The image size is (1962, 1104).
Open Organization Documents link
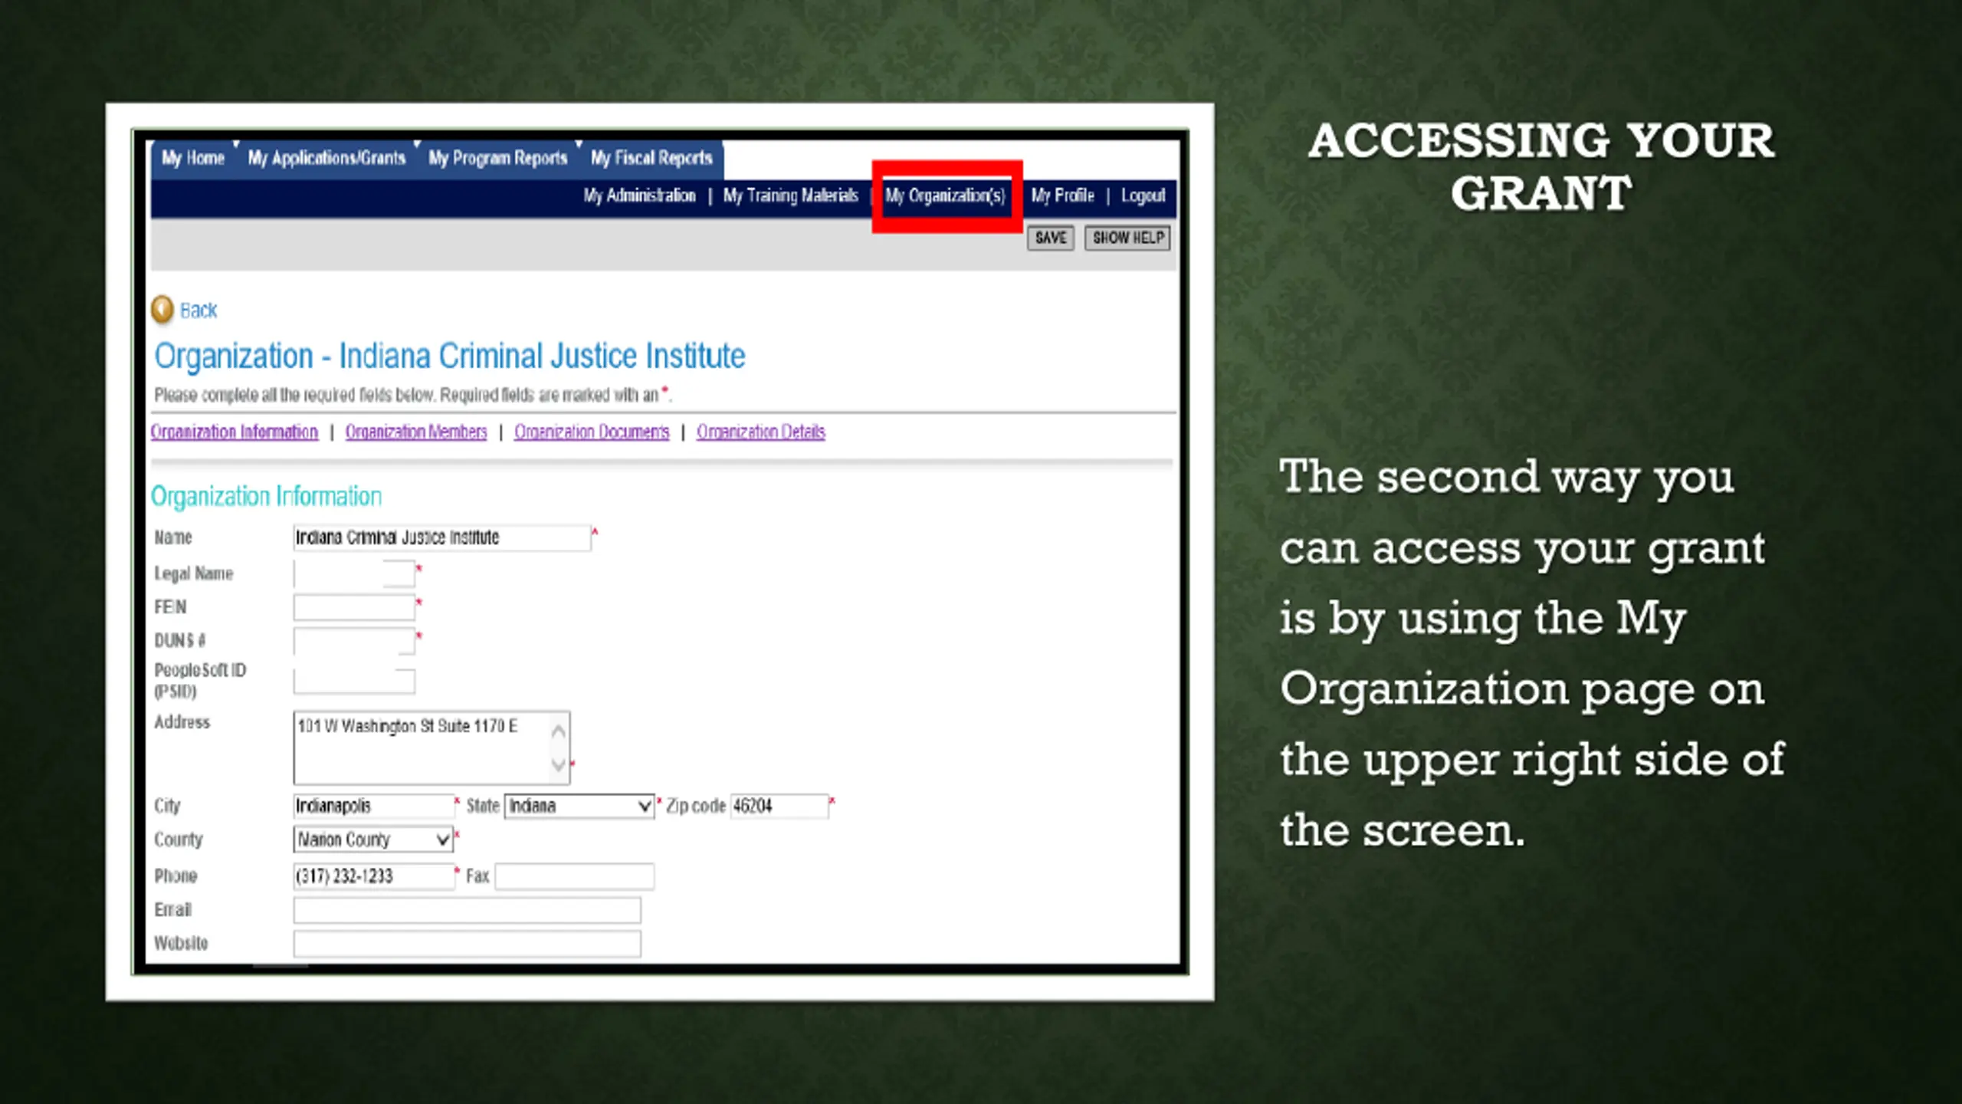pyautogui.click(x=592, y=432)
